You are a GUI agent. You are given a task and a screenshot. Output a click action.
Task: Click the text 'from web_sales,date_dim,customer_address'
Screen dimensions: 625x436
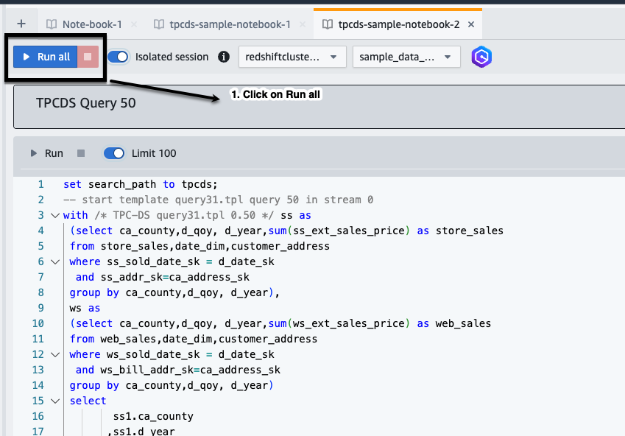click(194, 339)
